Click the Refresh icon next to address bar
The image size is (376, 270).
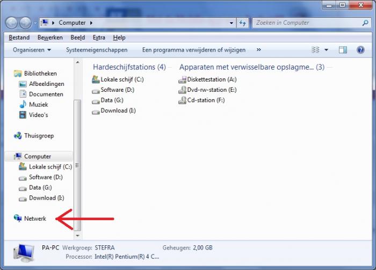(243, 23)
